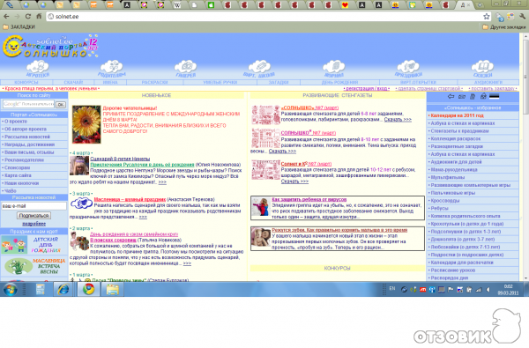Open the Сказки cloud icon

pos(482,69)
